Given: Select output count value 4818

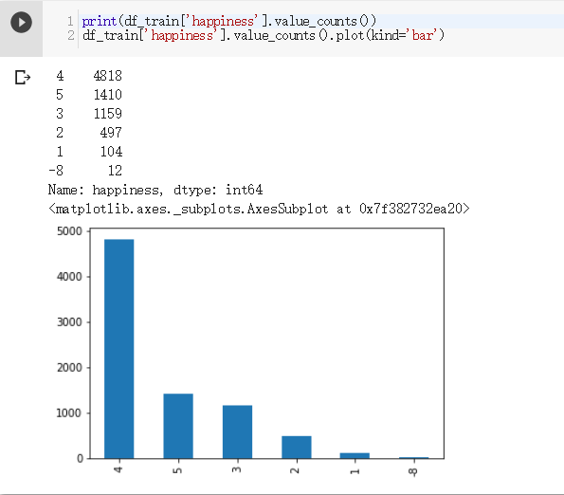Looking at the screenshot, I should [x=107, y=76].
